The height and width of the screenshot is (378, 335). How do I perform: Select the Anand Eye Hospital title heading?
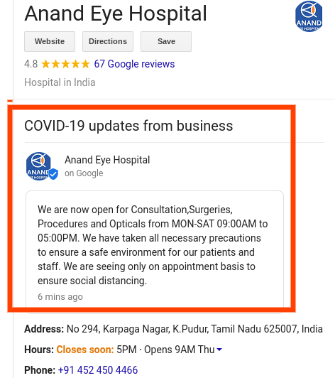click(116, 13)
